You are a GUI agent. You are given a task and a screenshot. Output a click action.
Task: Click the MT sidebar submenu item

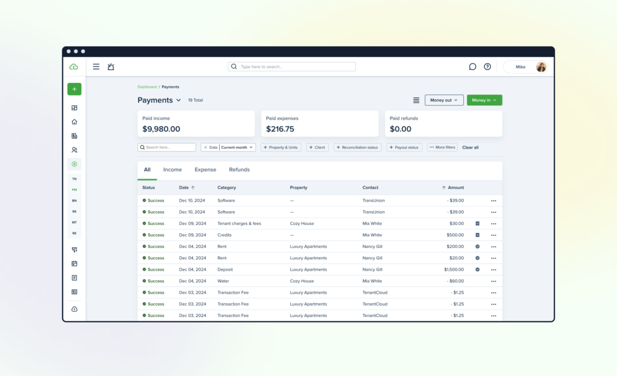click(x=74, y=223)
